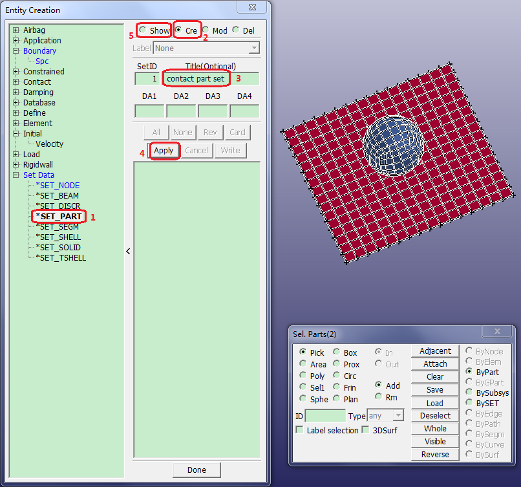This screenshot has width=521, height=487.
Task: Close the Entity Creation window
Action: click(x=253, y=8)
